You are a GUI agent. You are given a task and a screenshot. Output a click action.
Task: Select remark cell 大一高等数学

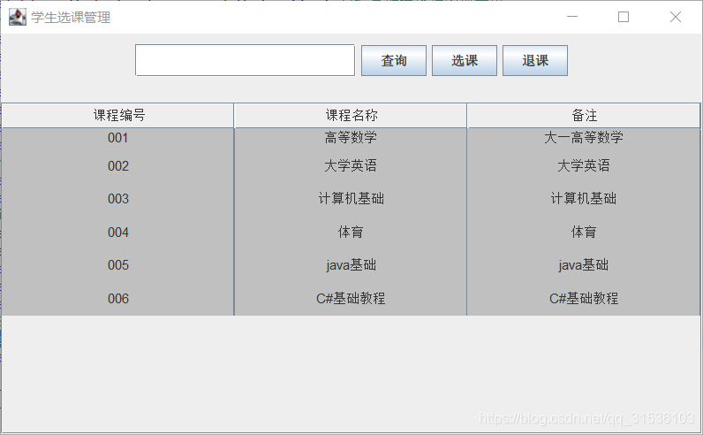pyautogui.click(x=584, y=137)
